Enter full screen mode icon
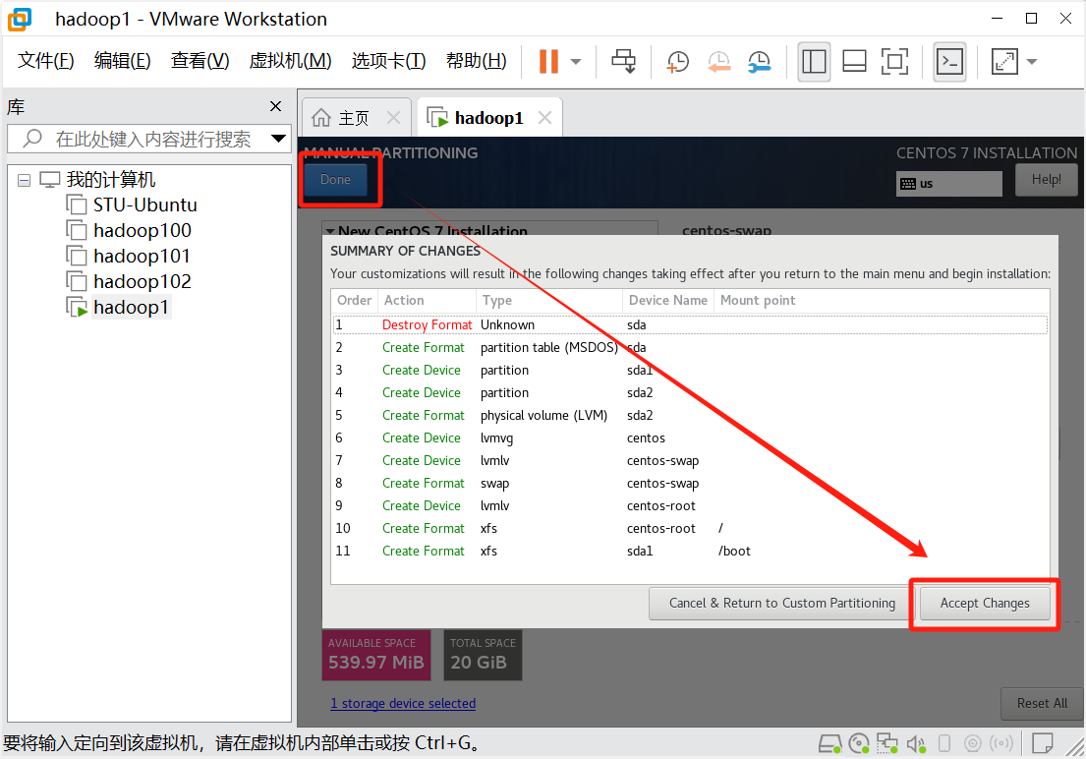Image resolution: width=1086 pixels, height=759 pixels. (x=894, y=62)
